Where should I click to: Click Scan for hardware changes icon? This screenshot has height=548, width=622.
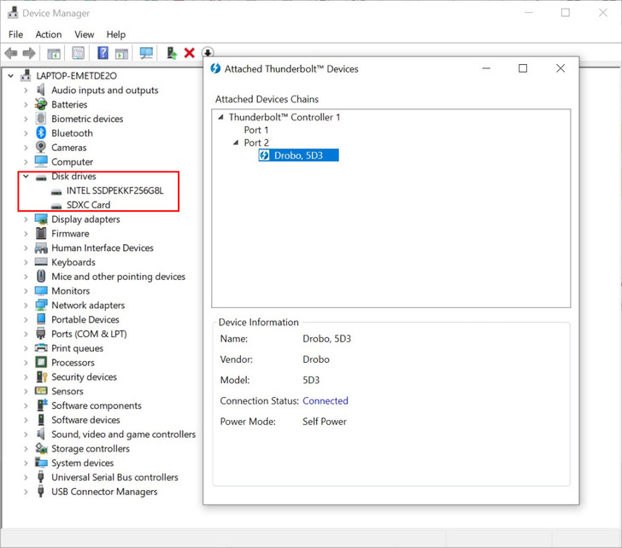[x=146, y=53]
